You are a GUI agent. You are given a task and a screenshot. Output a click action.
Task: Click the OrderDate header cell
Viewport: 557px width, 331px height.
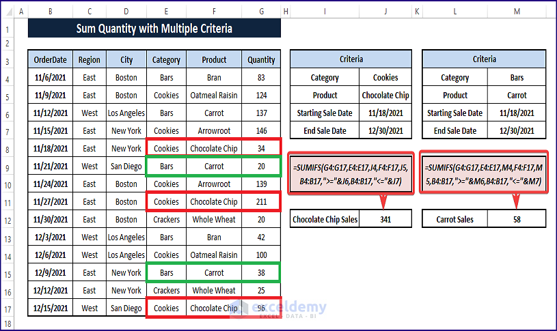click(x=50, y=59)
